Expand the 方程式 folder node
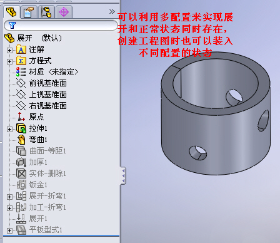Viewport: 280px width, 243px height. [x=9, y=61]
